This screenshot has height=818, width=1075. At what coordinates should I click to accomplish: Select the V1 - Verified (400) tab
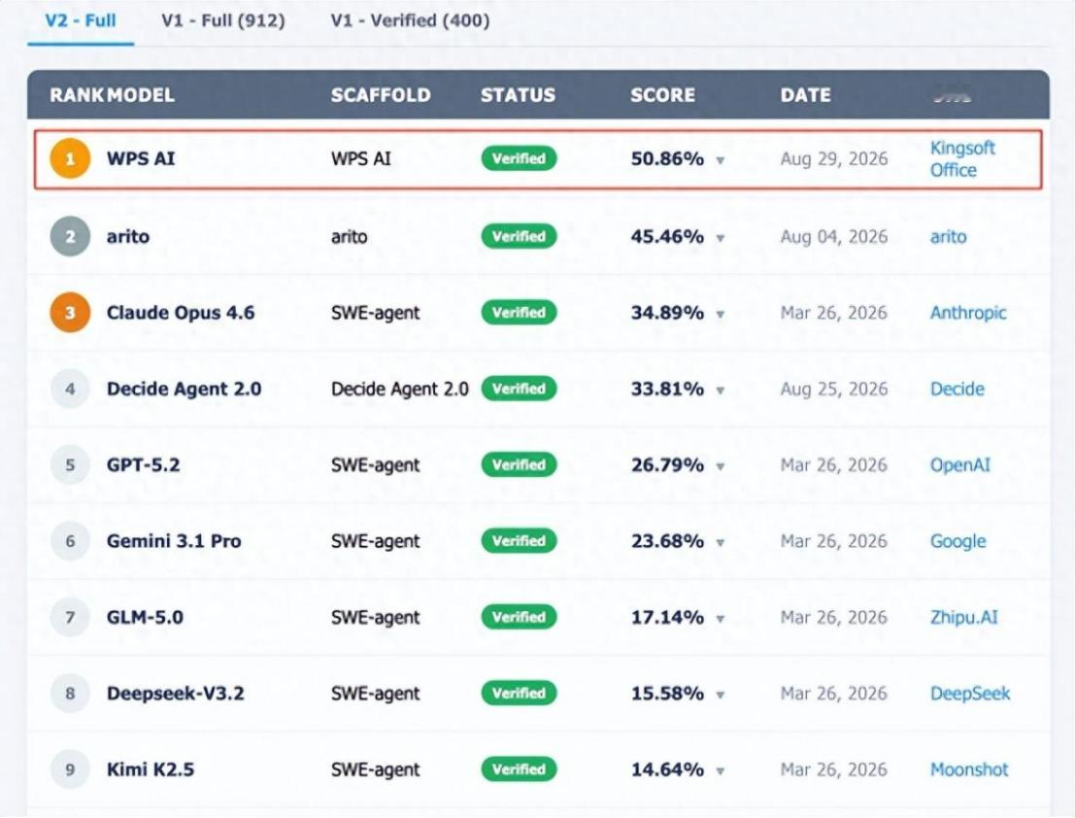(410, 20)
